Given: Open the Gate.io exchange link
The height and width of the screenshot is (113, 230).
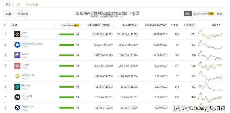Looking at the screenshot, I should [x=25, y=64].
